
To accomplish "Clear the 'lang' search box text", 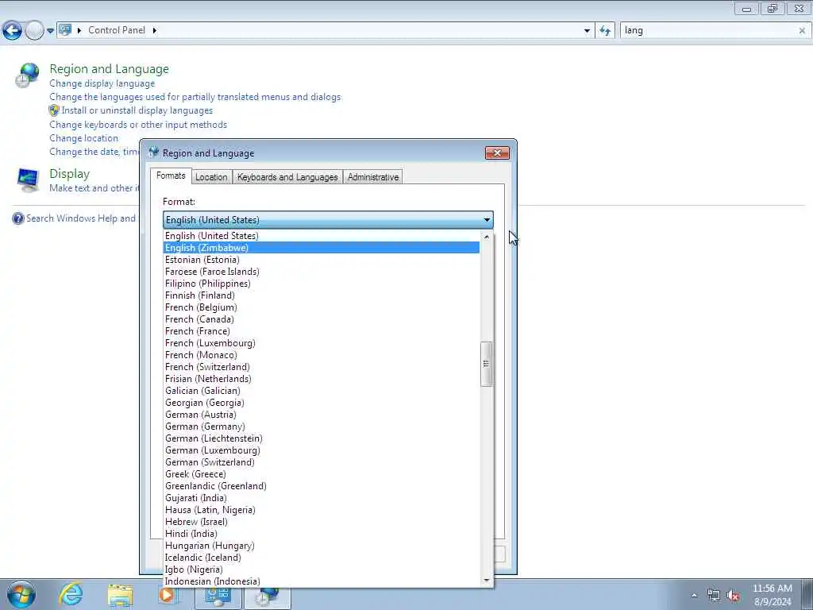I will (802, 31).
